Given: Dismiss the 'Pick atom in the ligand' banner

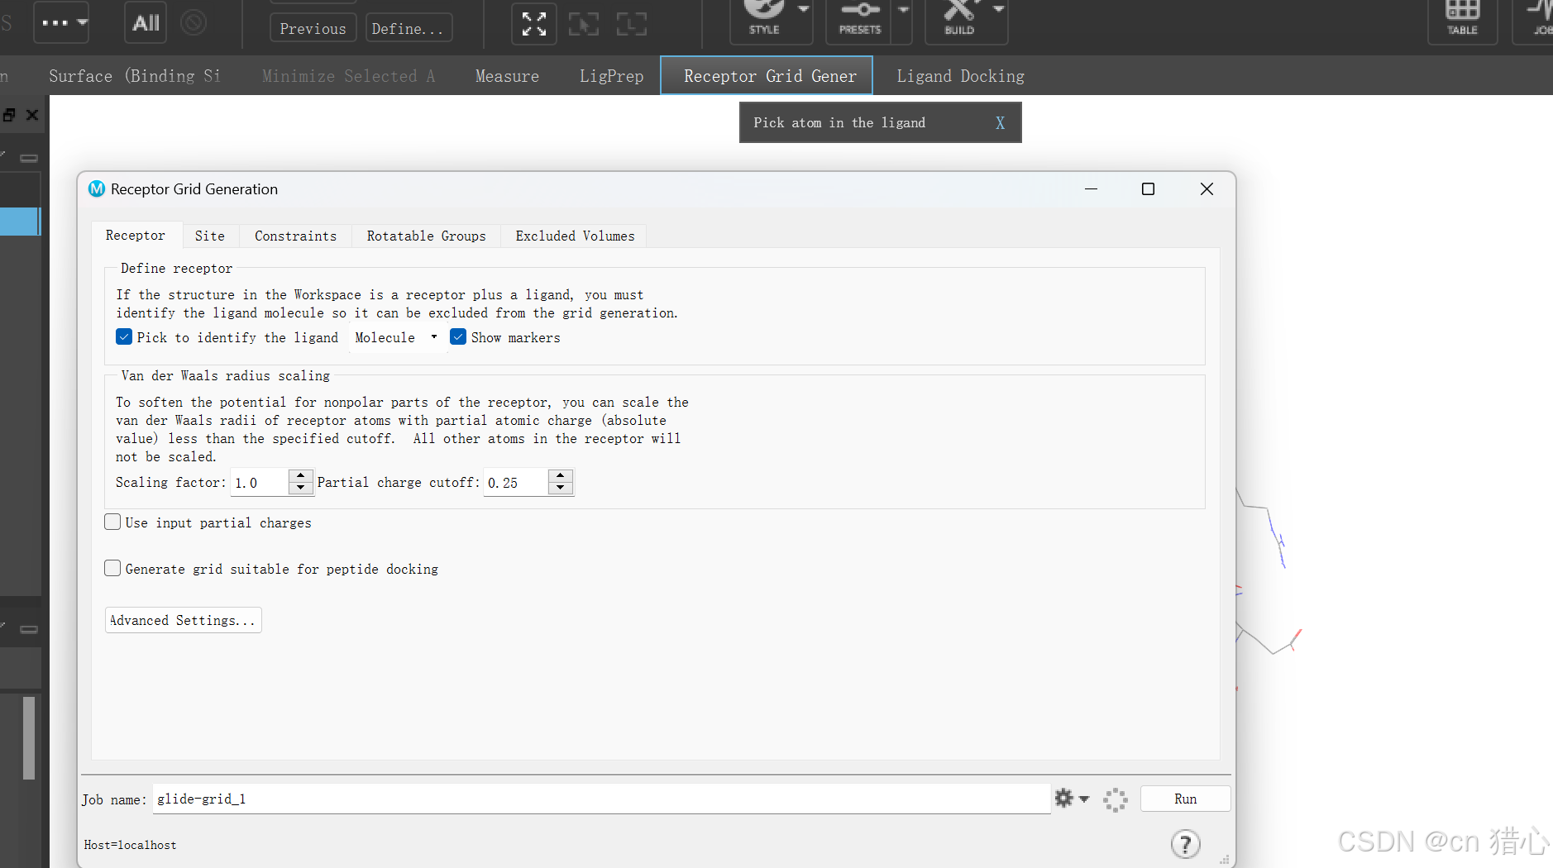Looking at the screenshot, I should click(1000, 123).
